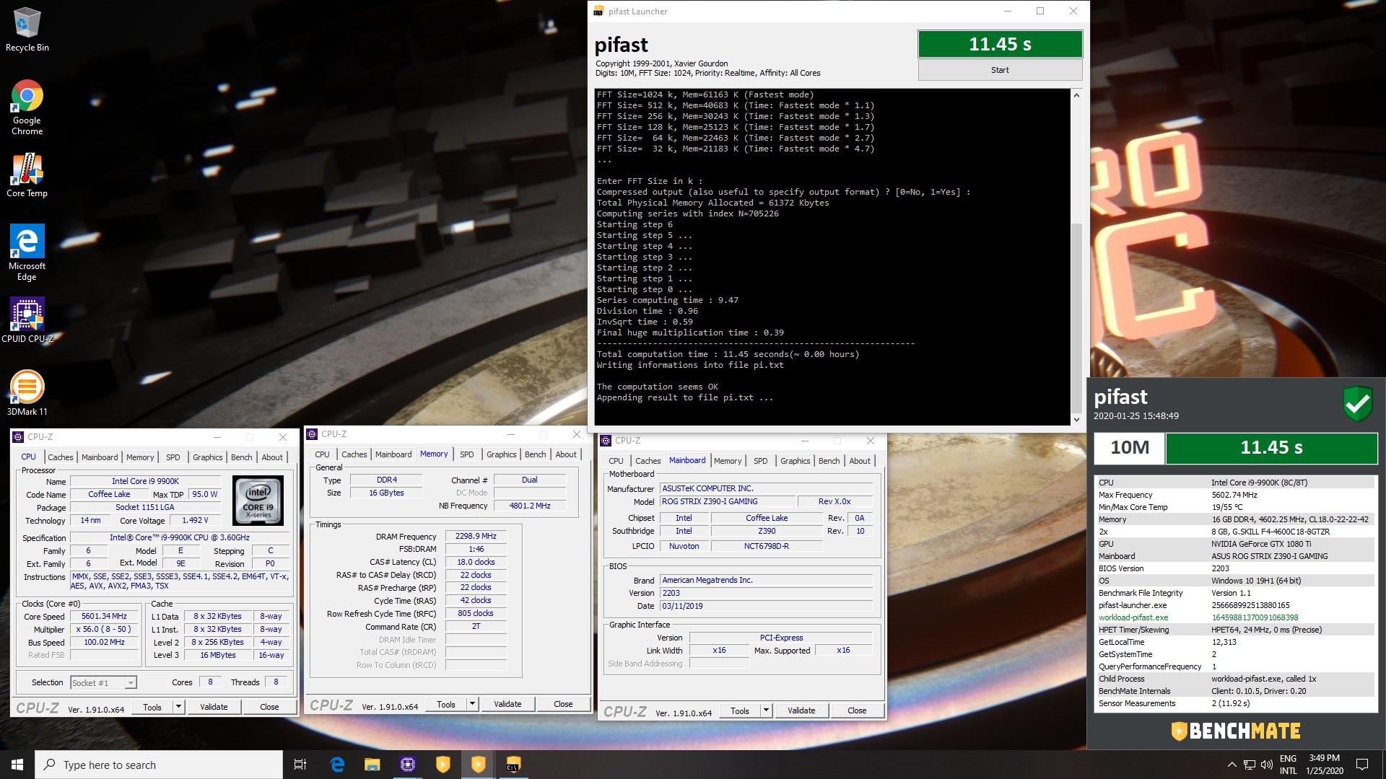Switch to Memory tab in CPU-Z Mainboard window

[x=727, y=461]
